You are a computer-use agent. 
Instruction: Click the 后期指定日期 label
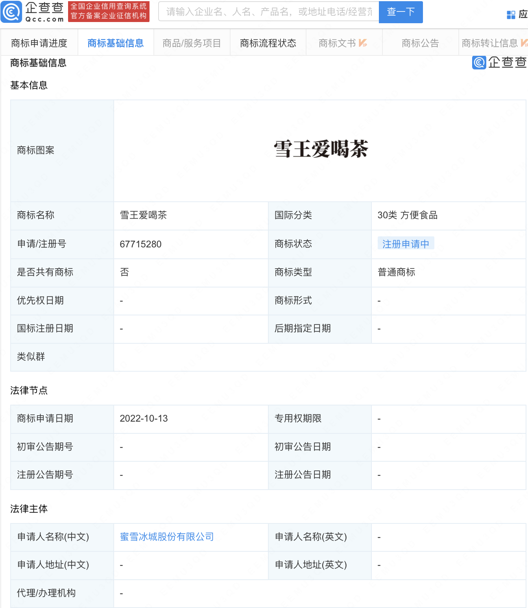pos(303,328)
